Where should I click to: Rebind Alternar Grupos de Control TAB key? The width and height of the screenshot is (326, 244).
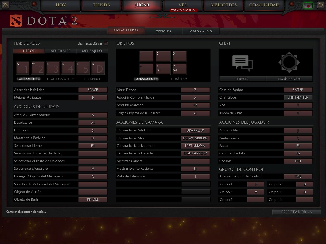[x=298, y=176]
